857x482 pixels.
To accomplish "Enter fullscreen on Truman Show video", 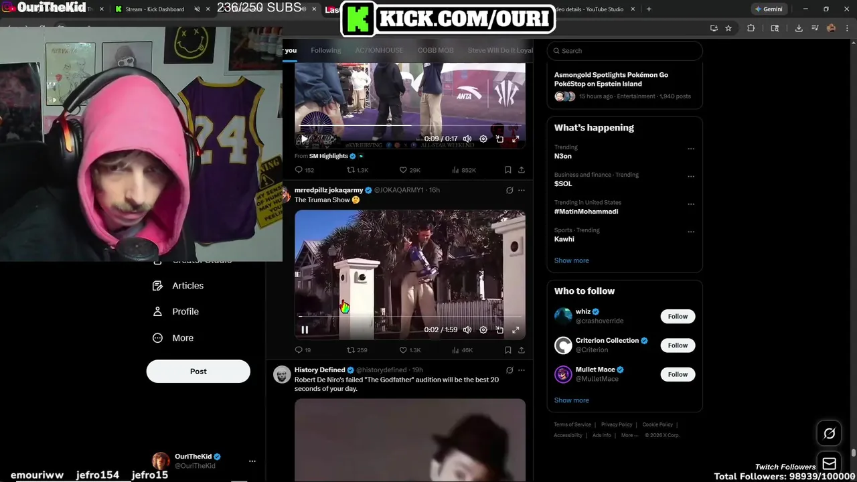I will 516,329.
